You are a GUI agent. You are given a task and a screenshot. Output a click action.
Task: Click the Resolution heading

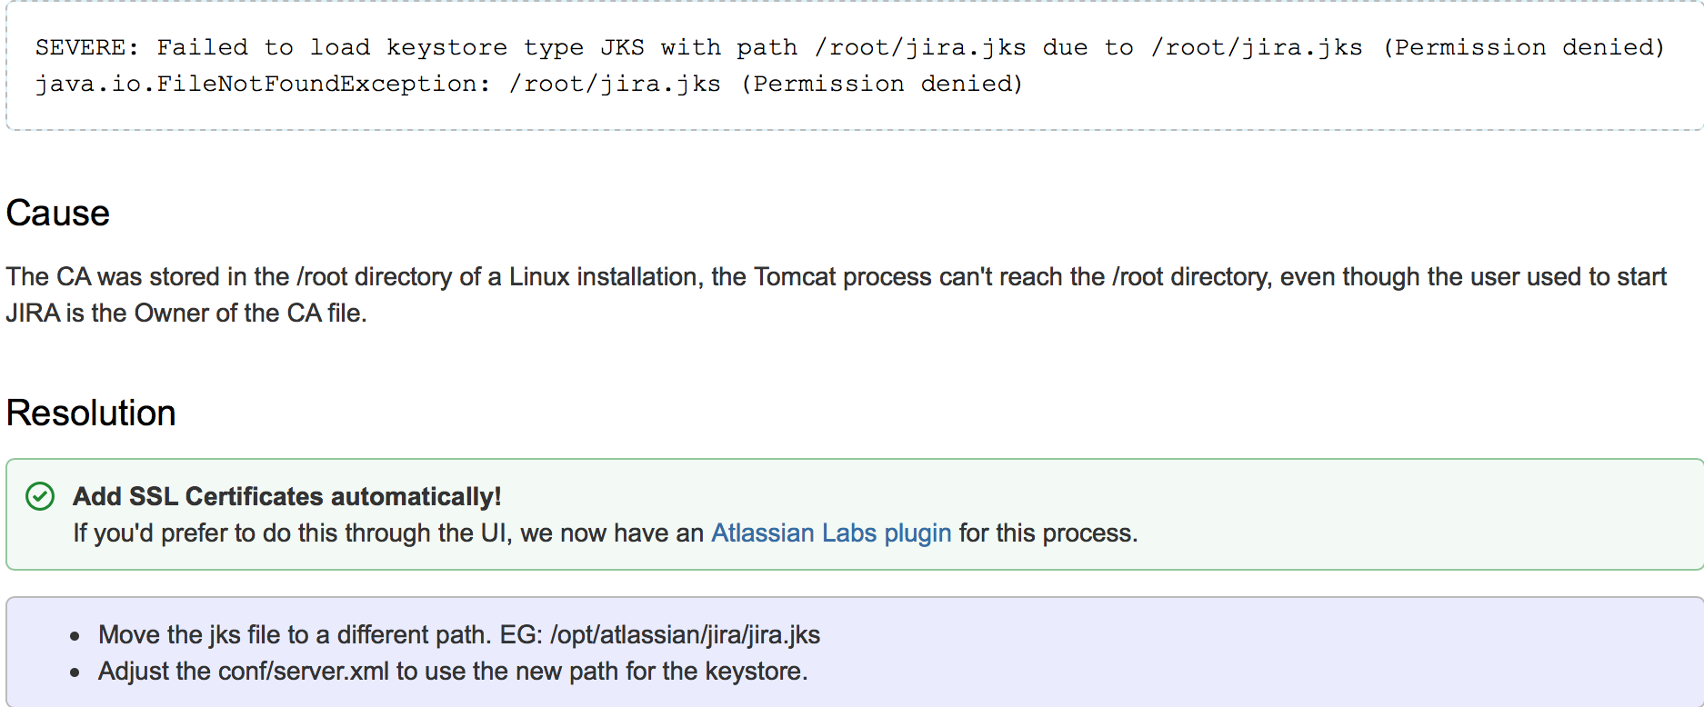[91, 413]
